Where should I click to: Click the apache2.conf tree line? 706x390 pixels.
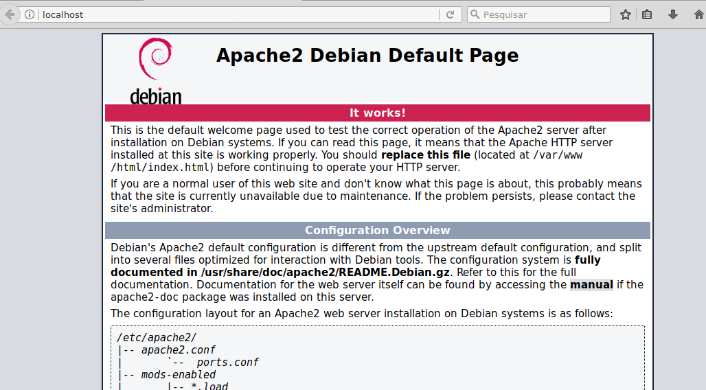(x=179, y=350)
